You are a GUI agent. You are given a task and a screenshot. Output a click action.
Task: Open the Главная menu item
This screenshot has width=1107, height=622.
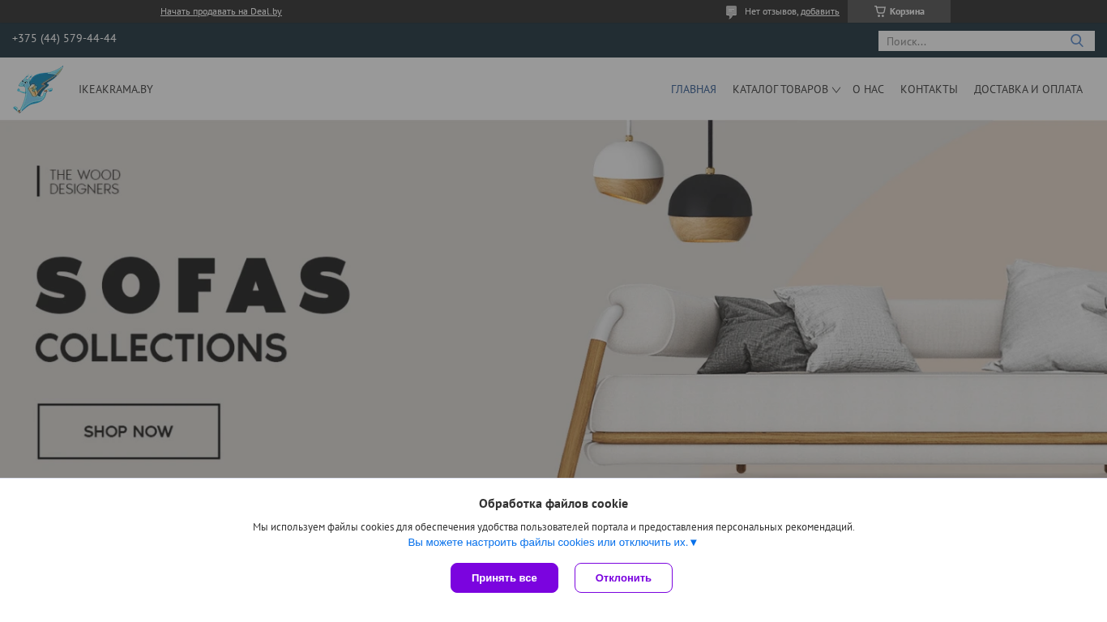point(694,89)
